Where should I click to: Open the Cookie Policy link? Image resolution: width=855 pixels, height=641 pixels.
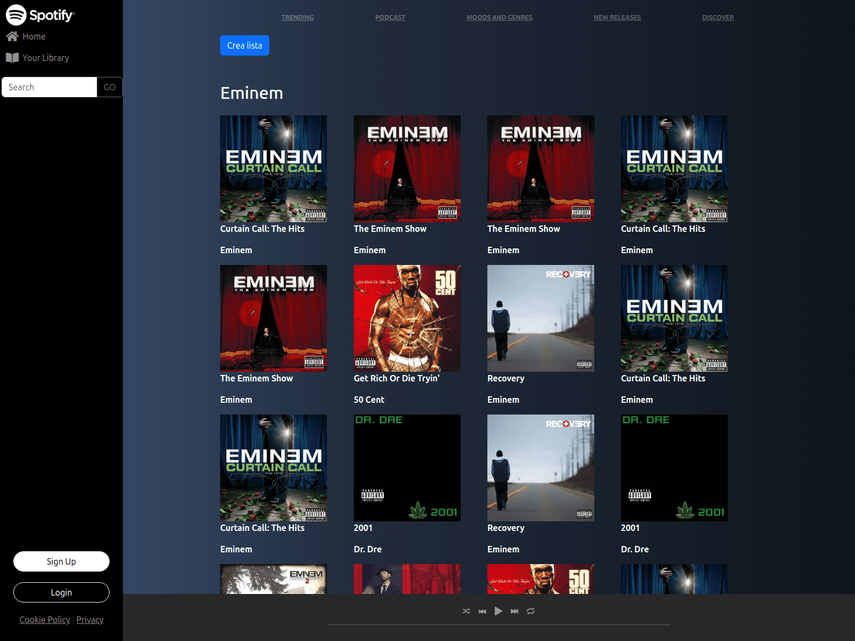(44, 619)
